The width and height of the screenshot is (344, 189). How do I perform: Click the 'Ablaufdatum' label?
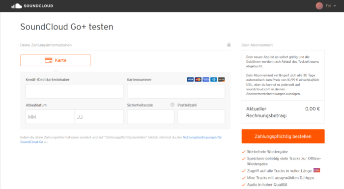pos(36,105)
